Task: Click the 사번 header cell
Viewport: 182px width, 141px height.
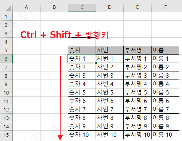Action: click(x=110, y=50)
